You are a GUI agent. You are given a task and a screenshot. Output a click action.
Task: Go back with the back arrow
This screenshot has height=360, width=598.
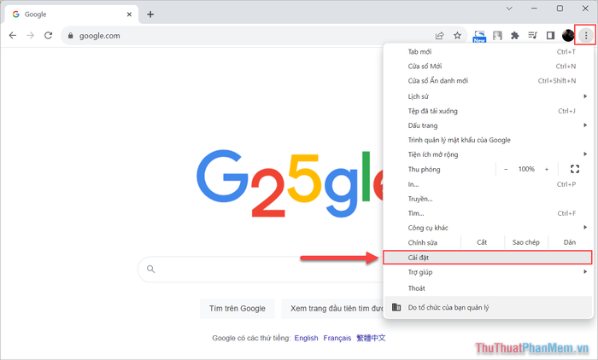(13, 36)
